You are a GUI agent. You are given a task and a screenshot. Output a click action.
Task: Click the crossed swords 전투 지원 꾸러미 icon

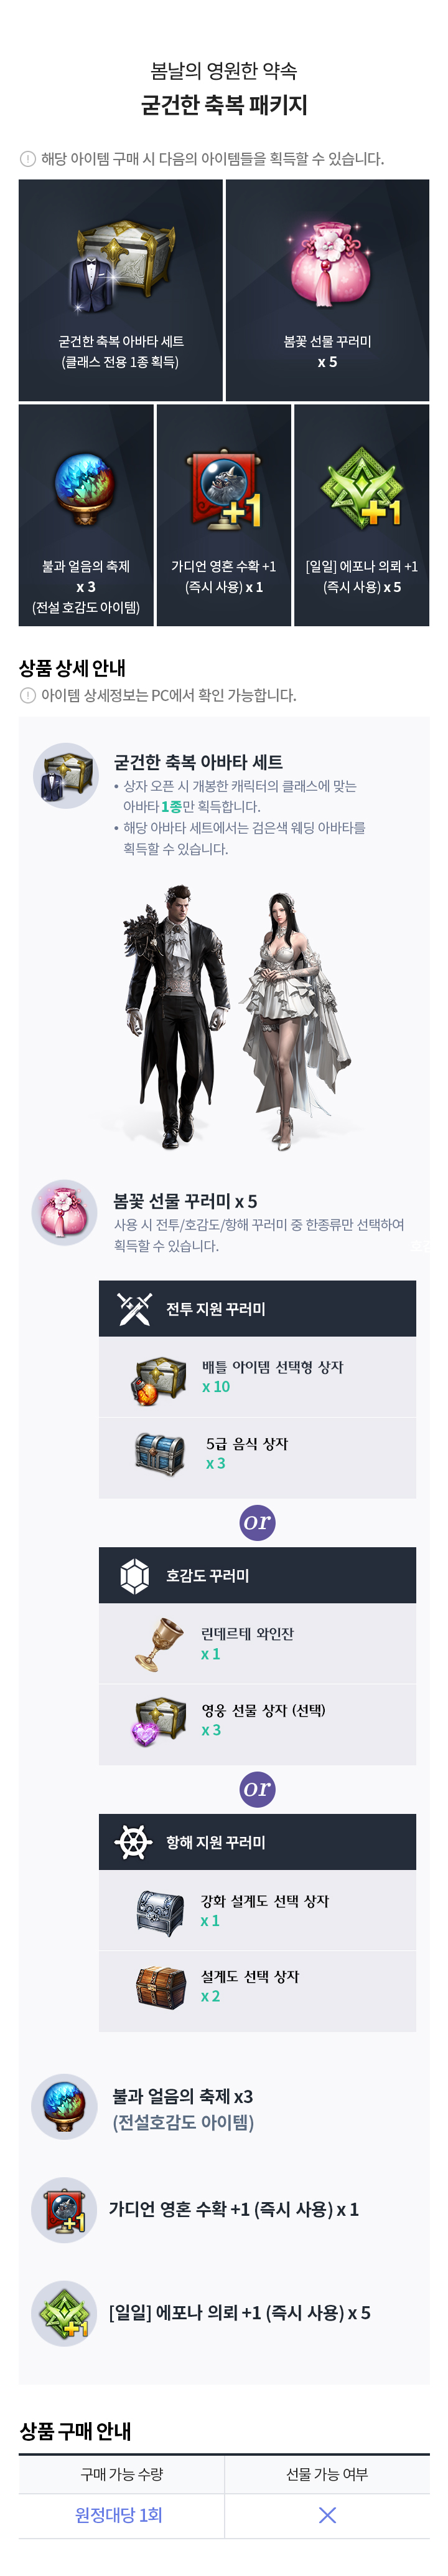tap(134, 1309)
